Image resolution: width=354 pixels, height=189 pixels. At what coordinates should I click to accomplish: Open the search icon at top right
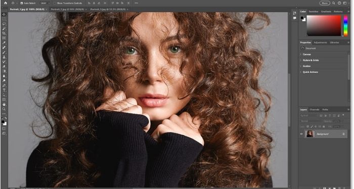[334, 3]
